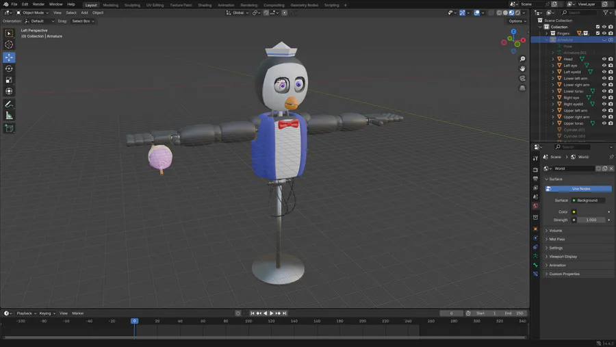Screen dimensions: 616x347
Task: Open the Add menu in viewport header
Action: tap(84, 12)
